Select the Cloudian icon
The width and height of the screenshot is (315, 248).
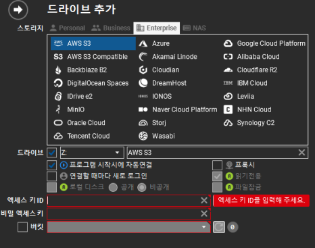point(143,70)
